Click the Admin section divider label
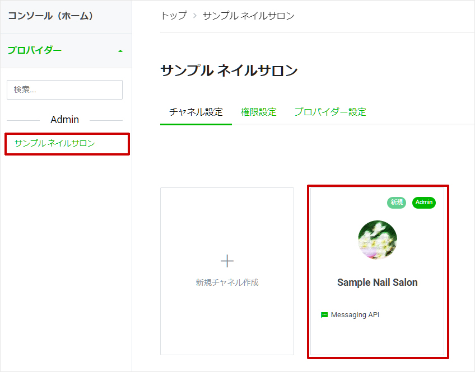The height and width of the screenshot is (372, 475). pyautogui.click(x=64, y=120)
